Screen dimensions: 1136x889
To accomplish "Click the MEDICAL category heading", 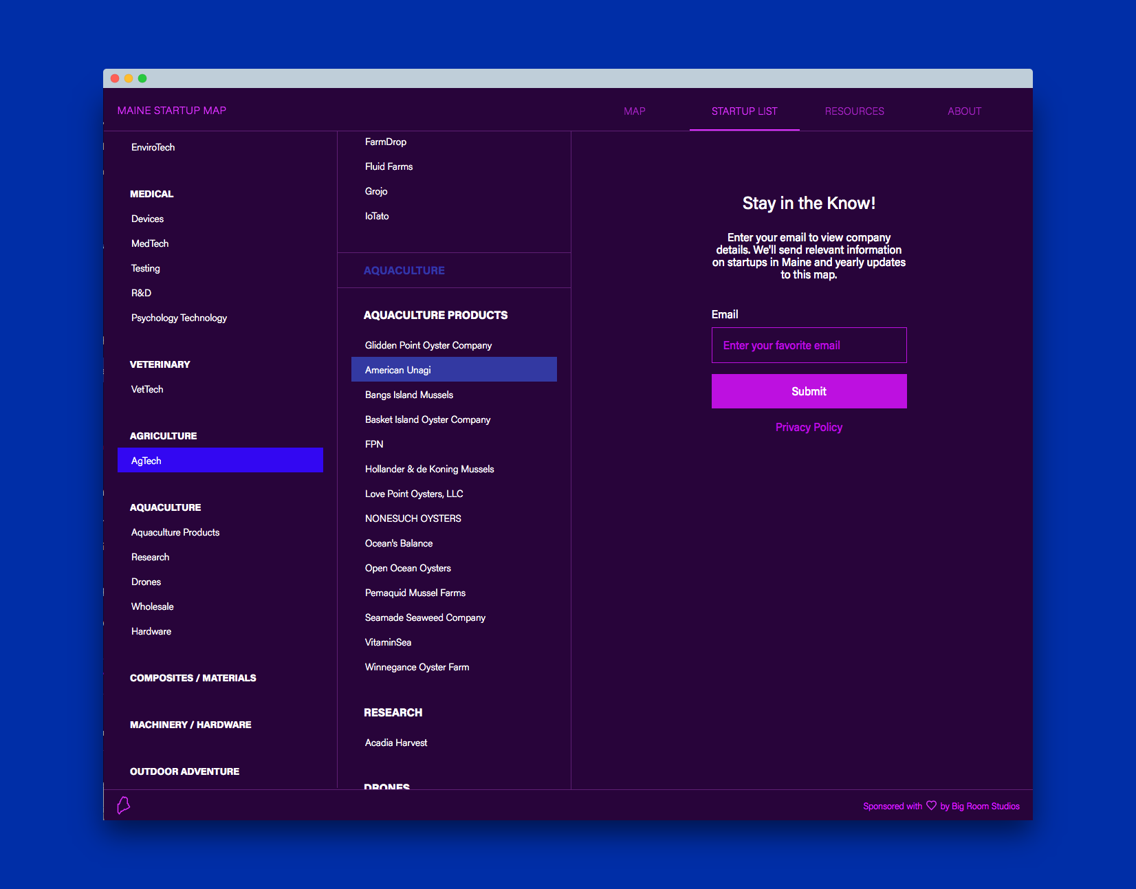I will click(x=151, y=194).
